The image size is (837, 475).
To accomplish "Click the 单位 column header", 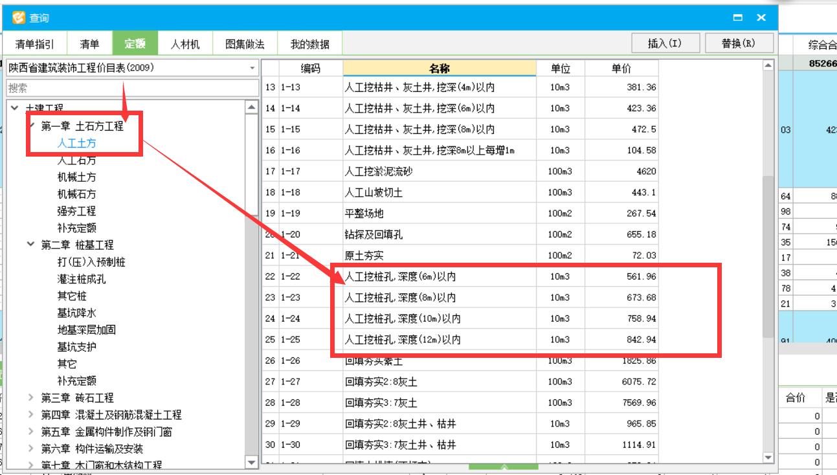I will coord(561,68).
